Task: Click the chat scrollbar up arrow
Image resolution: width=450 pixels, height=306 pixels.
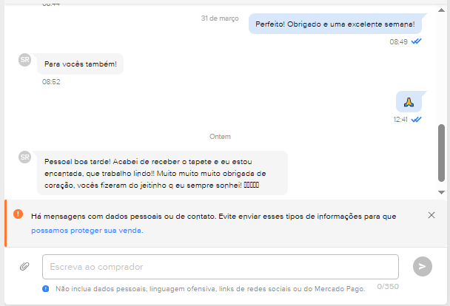Action: (441, 10)
